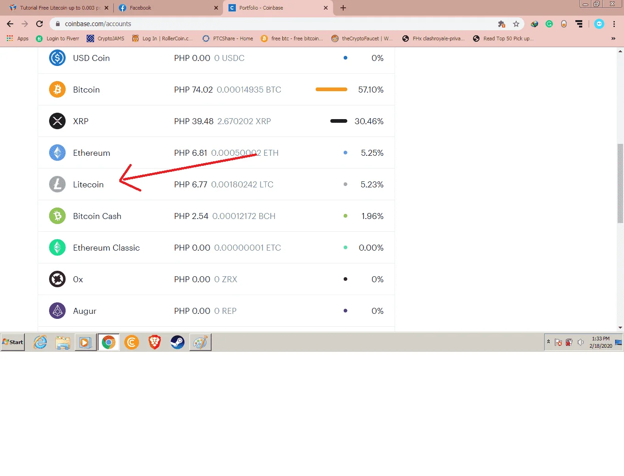Open the free btc bookmark
This screenshot has height=476, width=624.
[292, 38]
